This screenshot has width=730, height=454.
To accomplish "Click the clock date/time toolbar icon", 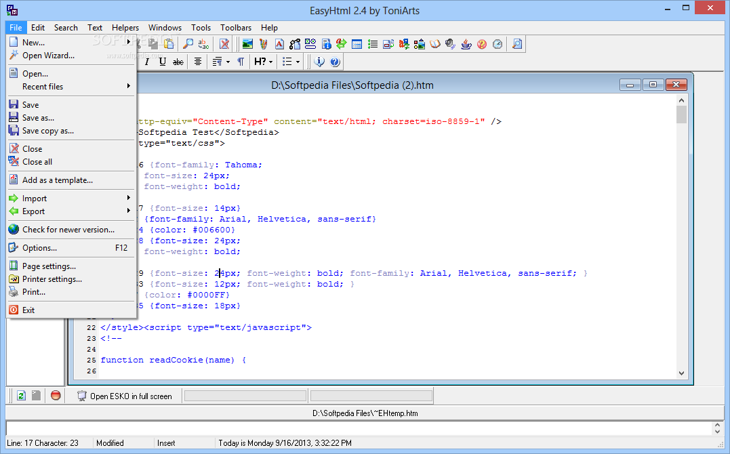I will click(498, 44).
